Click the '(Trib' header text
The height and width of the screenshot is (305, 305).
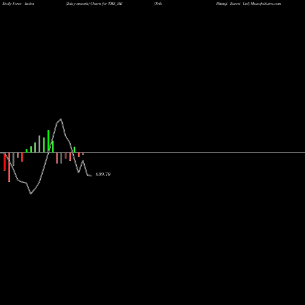click(158, 4)
